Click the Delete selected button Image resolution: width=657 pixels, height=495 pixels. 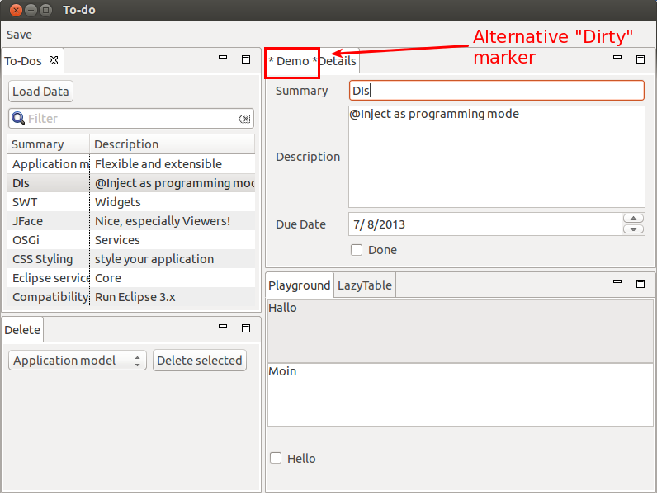[200, 361]
